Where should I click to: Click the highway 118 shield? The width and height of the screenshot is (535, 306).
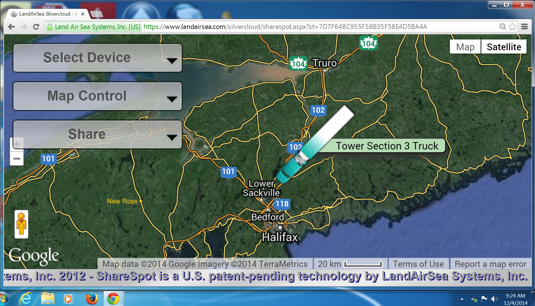click(x=282, y=204)
